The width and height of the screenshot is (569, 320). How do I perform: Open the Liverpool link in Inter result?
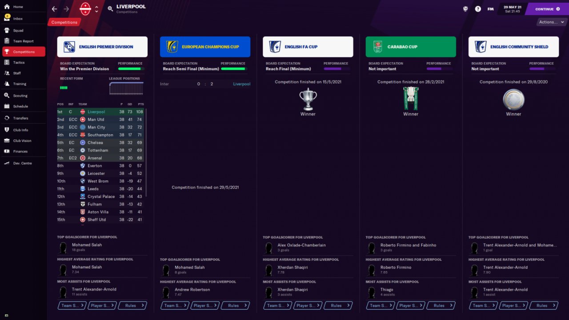(x=241, y=84)
